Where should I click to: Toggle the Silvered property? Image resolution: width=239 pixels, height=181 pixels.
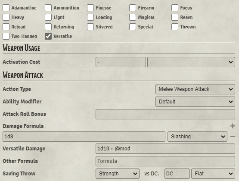(x=90, y=27)
